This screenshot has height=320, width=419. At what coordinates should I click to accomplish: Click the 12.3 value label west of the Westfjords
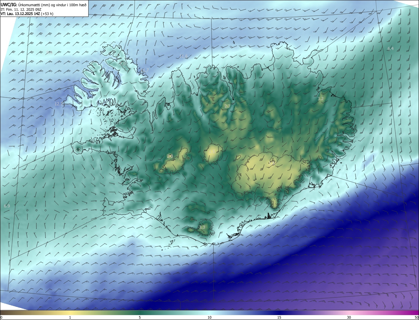click(x=59, y=104)
